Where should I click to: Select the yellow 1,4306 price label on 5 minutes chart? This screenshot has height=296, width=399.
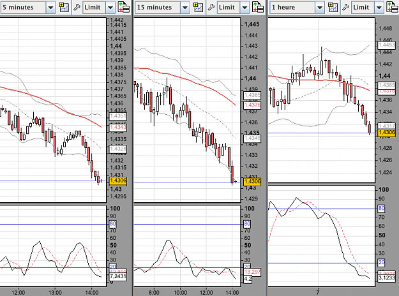[118, 181]
